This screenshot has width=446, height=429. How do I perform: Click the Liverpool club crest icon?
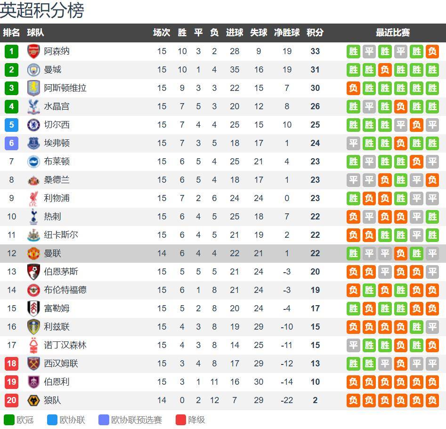[x=33, y=198]
